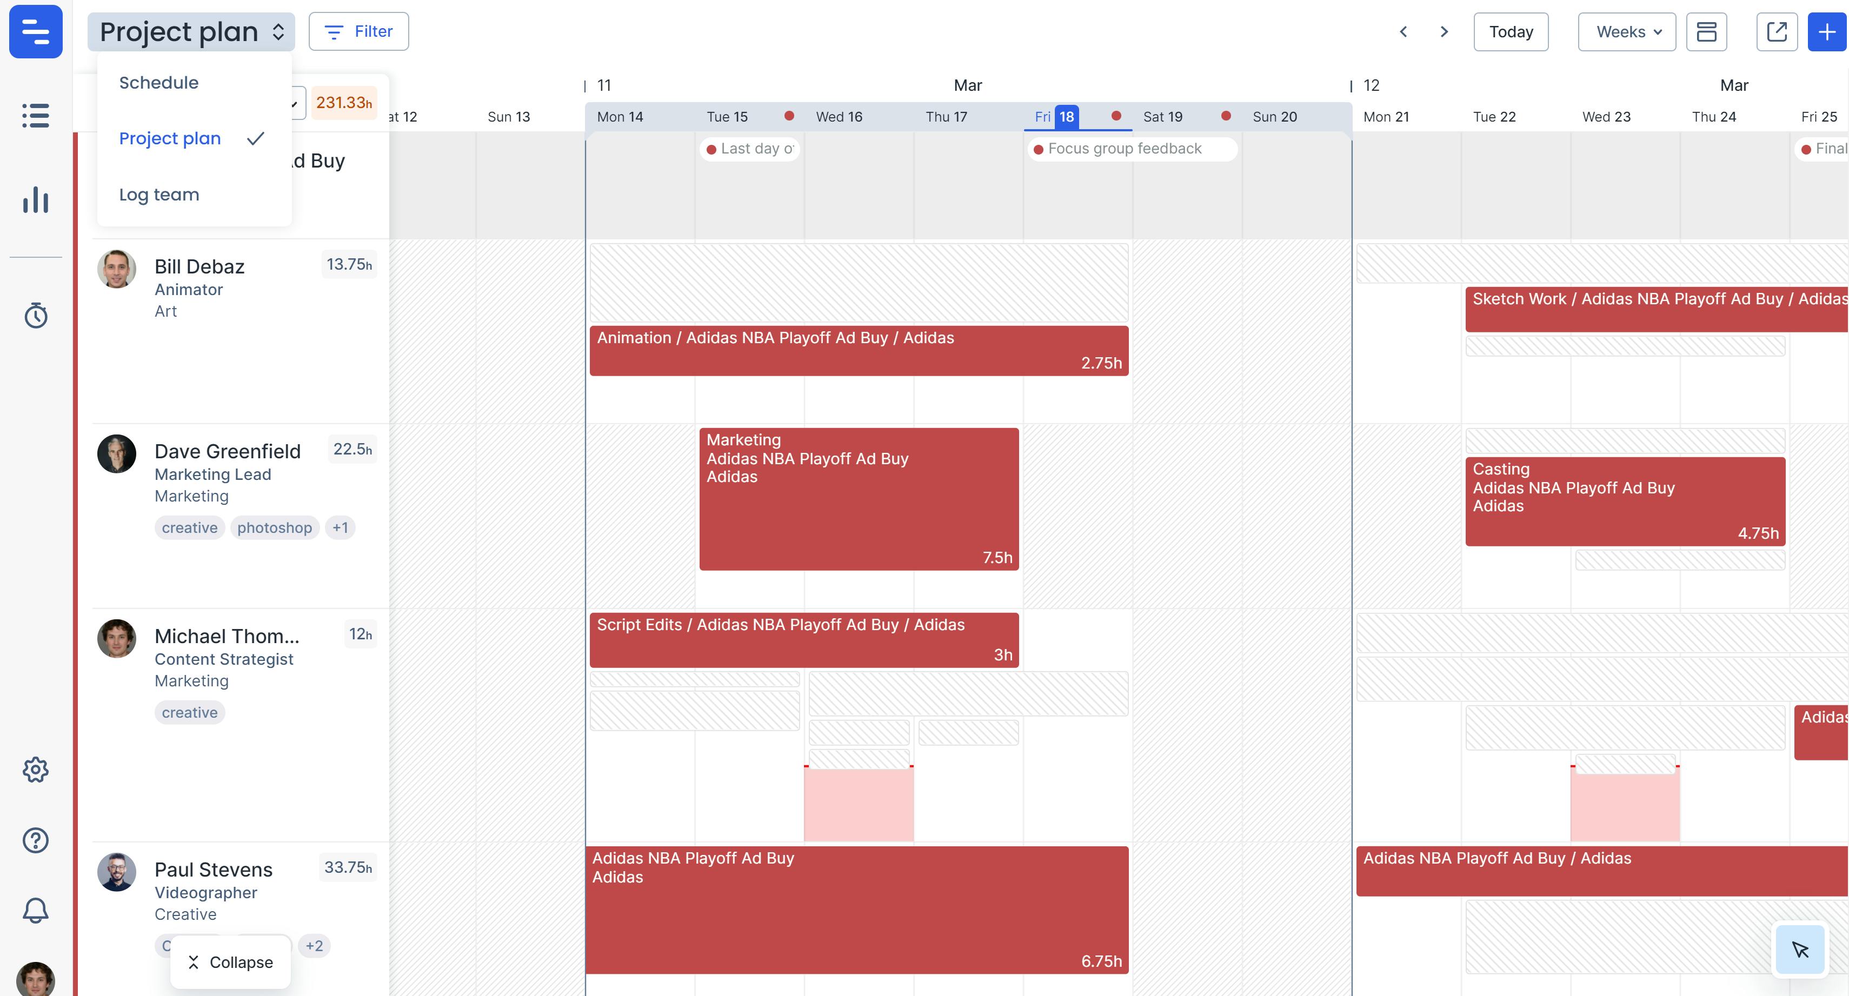Select the time tracking clock icon

tap(35, 316)
